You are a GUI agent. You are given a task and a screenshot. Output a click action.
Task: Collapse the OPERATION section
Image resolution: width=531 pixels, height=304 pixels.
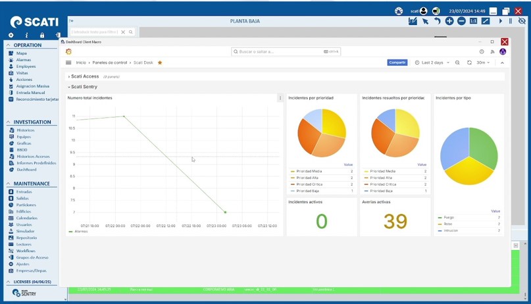coord(8,45)
